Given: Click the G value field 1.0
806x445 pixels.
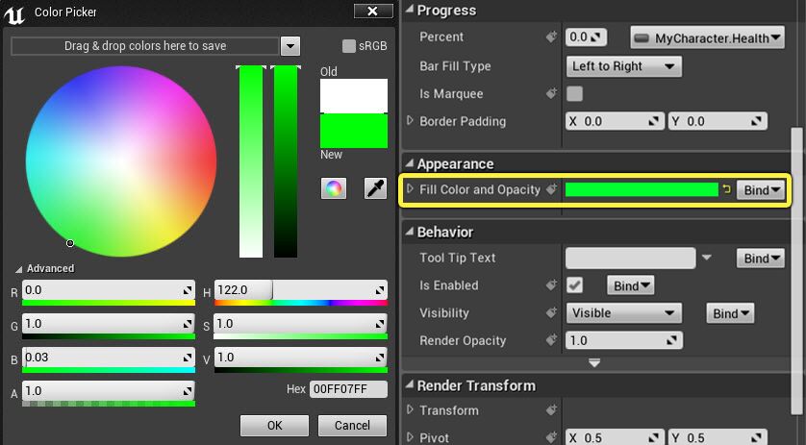Looking at the screenshot, I should click(109, 324).
